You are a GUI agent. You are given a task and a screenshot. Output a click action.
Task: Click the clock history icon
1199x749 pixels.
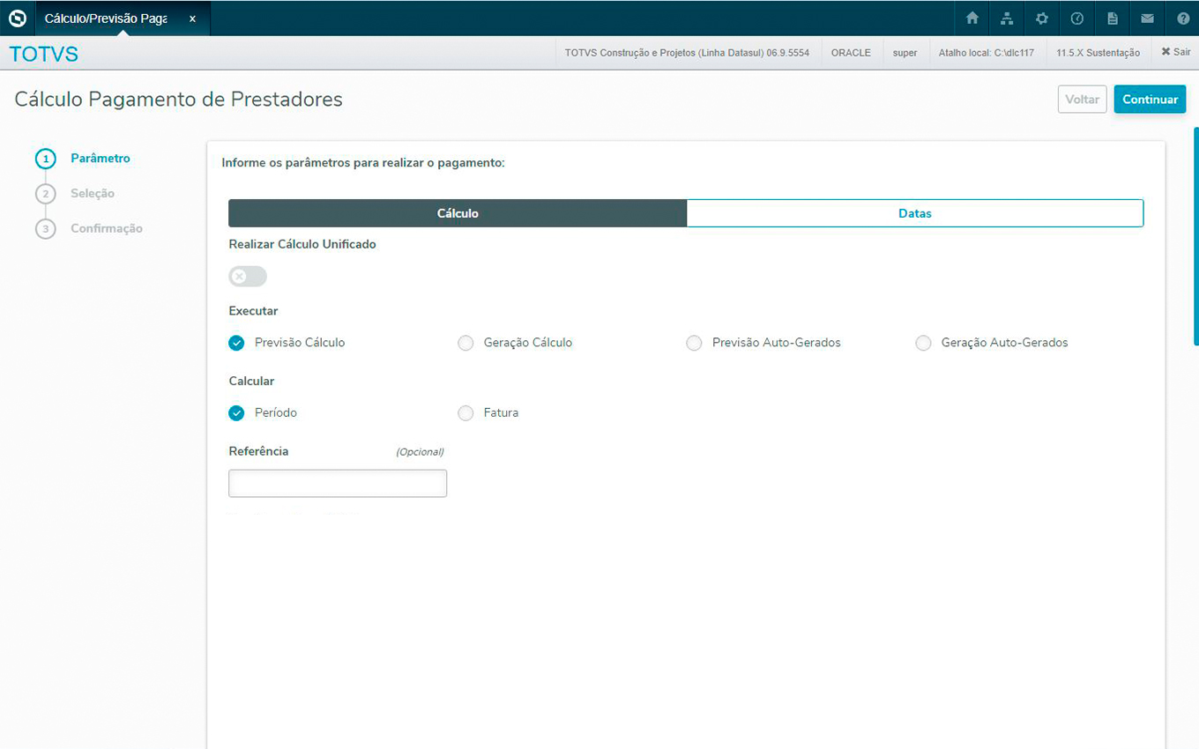(x=1076, y=19)
